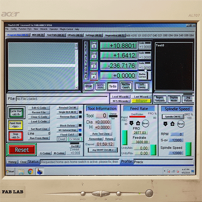Click the Zero X axis button
Viewport: 202px width, 202px height.
(x=94, y=45)
